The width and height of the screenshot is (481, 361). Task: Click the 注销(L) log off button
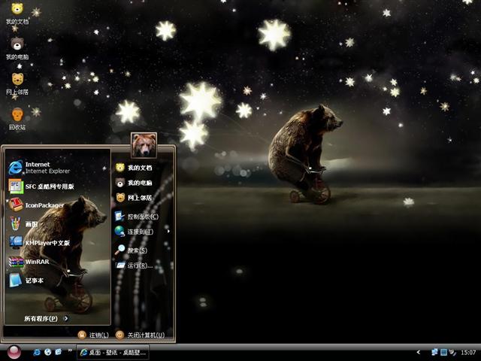click(x=93, y=335)
